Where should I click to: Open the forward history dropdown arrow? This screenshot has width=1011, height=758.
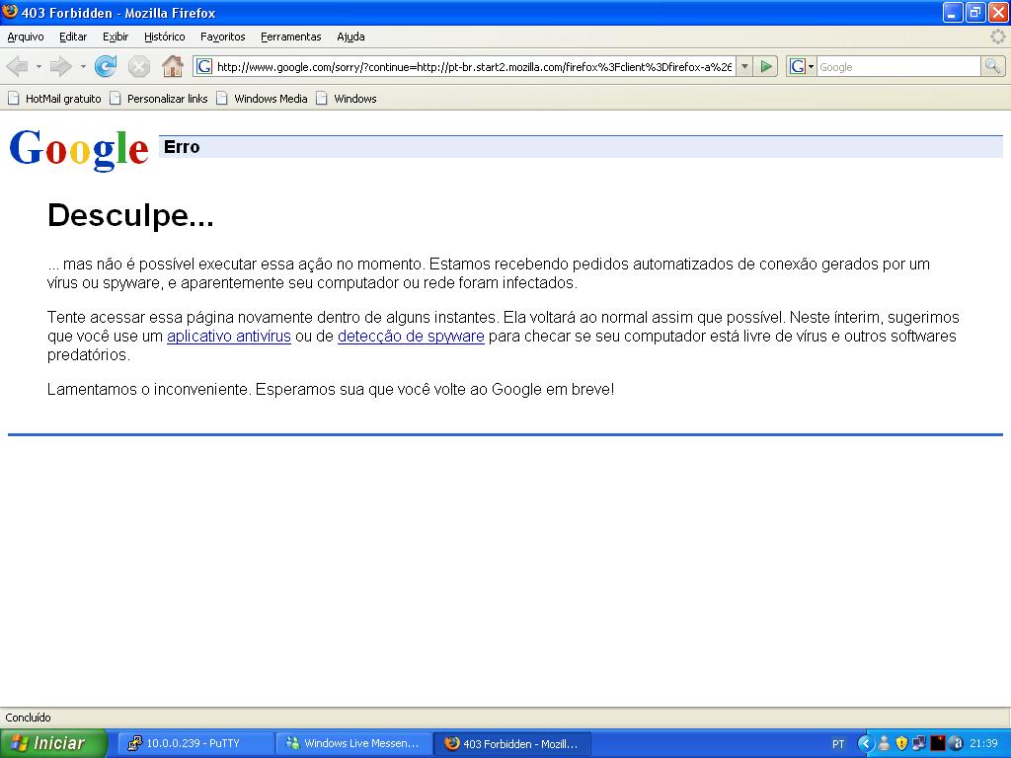pos(83,66)
